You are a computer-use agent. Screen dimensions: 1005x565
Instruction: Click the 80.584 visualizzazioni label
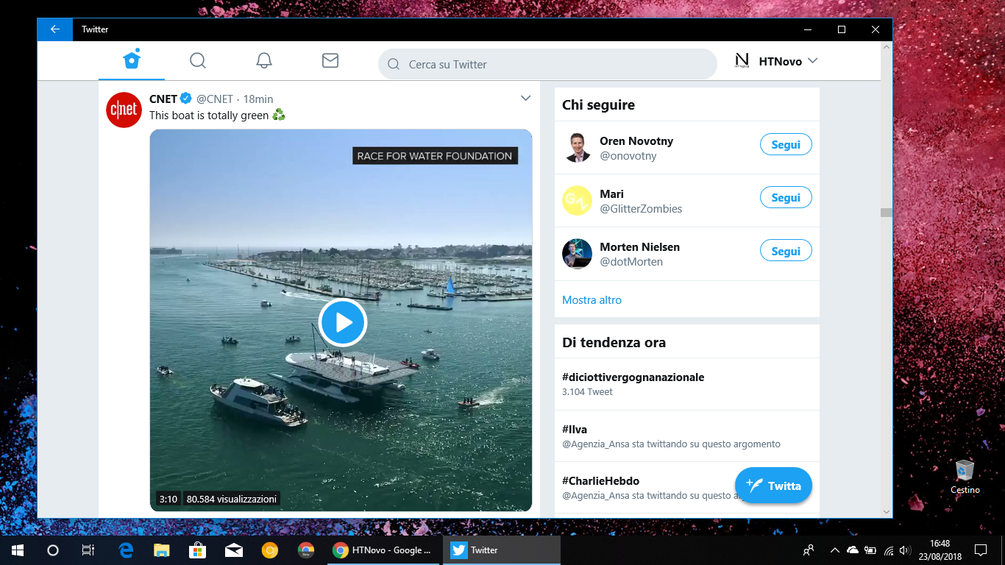click(232, 499)
